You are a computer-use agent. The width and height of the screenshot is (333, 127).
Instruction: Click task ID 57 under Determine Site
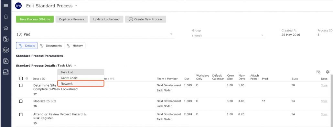coord(35,94)
